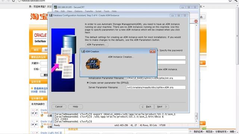
Task: Focus the 关键字 keyword search field
Action: pyautogui.click(x=44, y=63)
